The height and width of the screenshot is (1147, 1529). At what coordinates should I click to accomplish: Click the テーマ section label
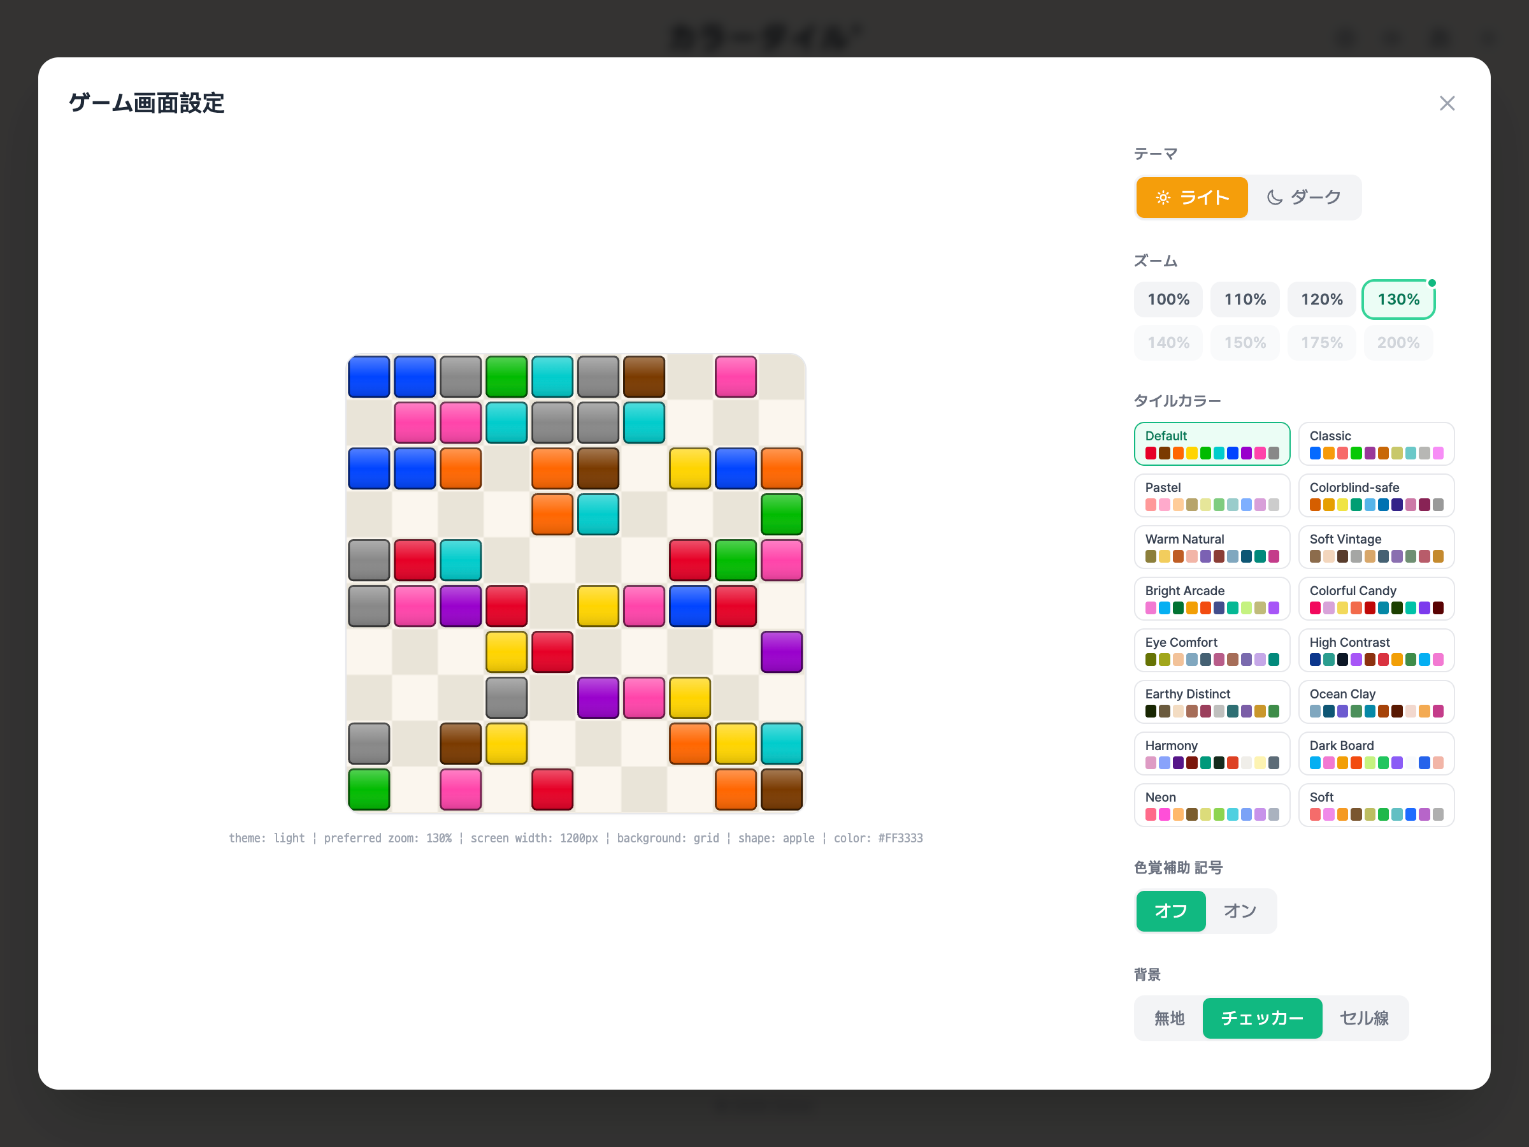point(1156,154)
